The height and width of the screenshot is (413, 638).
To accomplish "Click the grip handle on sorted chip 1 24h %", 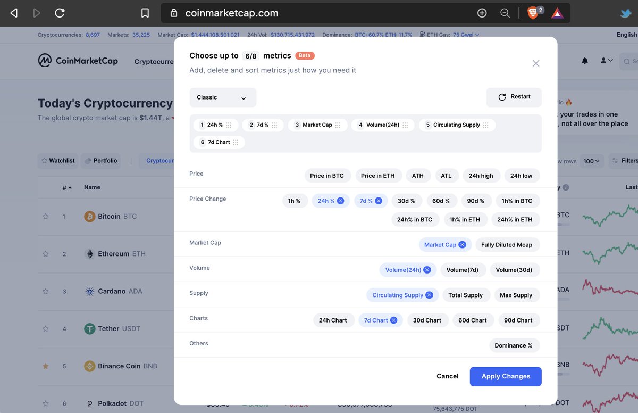I will (x=229, y=125).
